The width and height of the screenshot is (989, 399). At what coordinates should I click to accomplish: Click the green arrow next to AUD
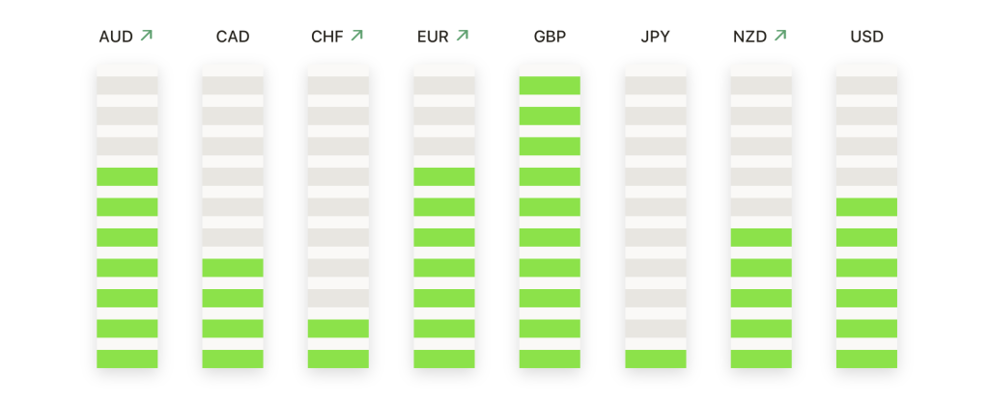coord(147,36)
